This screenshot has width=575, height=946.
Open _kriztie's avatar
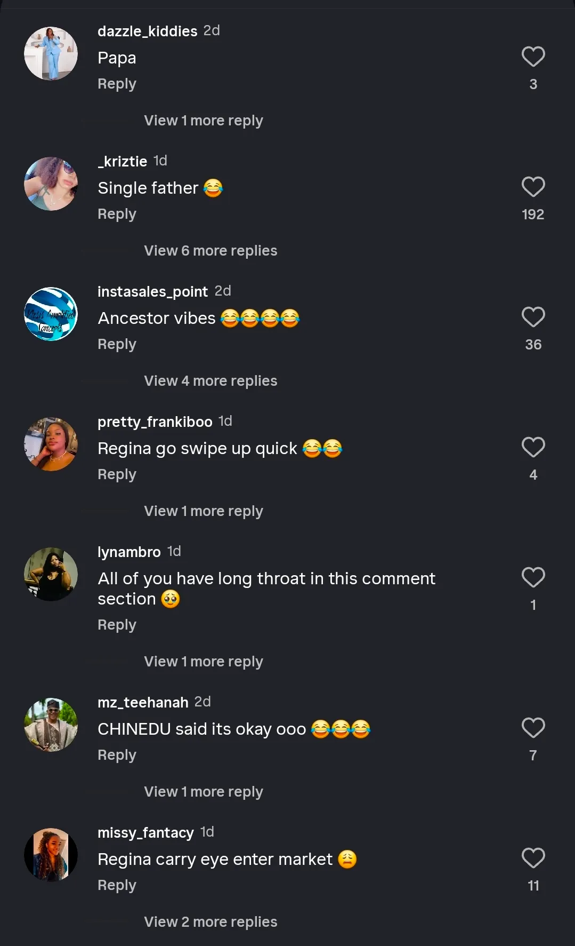(x=51, y=184)
